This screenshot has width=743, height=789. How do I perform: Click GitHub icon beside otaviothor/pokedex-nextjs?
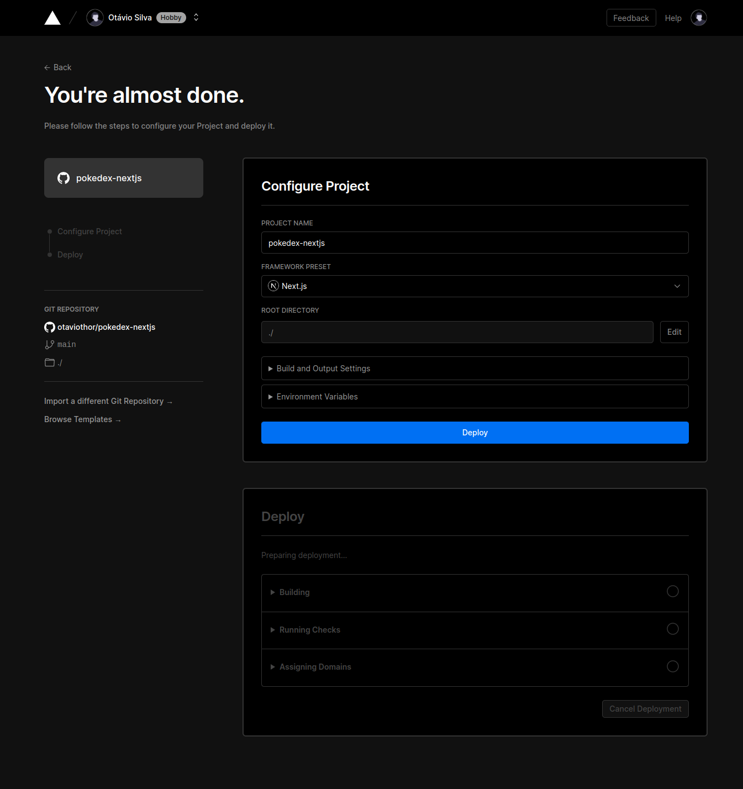(50, 327)
